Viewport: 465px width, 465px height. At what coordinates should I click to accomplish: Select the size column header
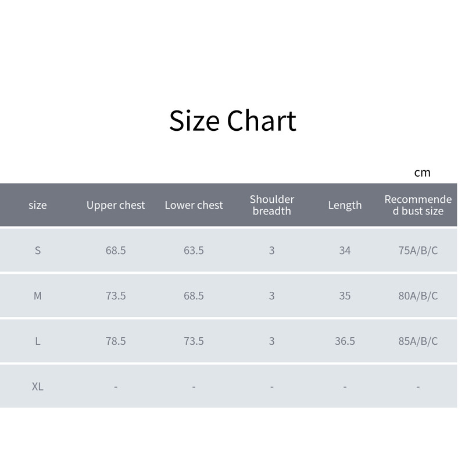click(38, 205)
